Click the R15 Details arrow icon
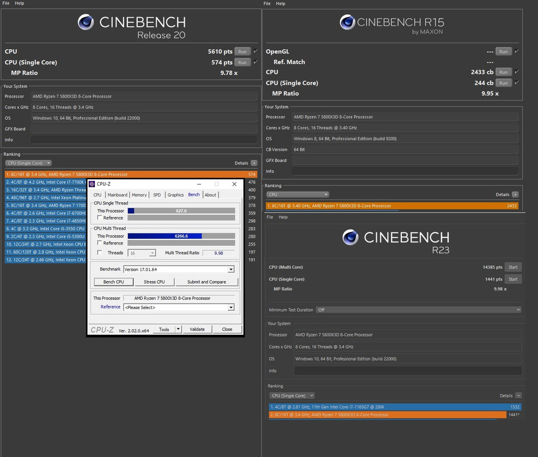 (515, 194)
